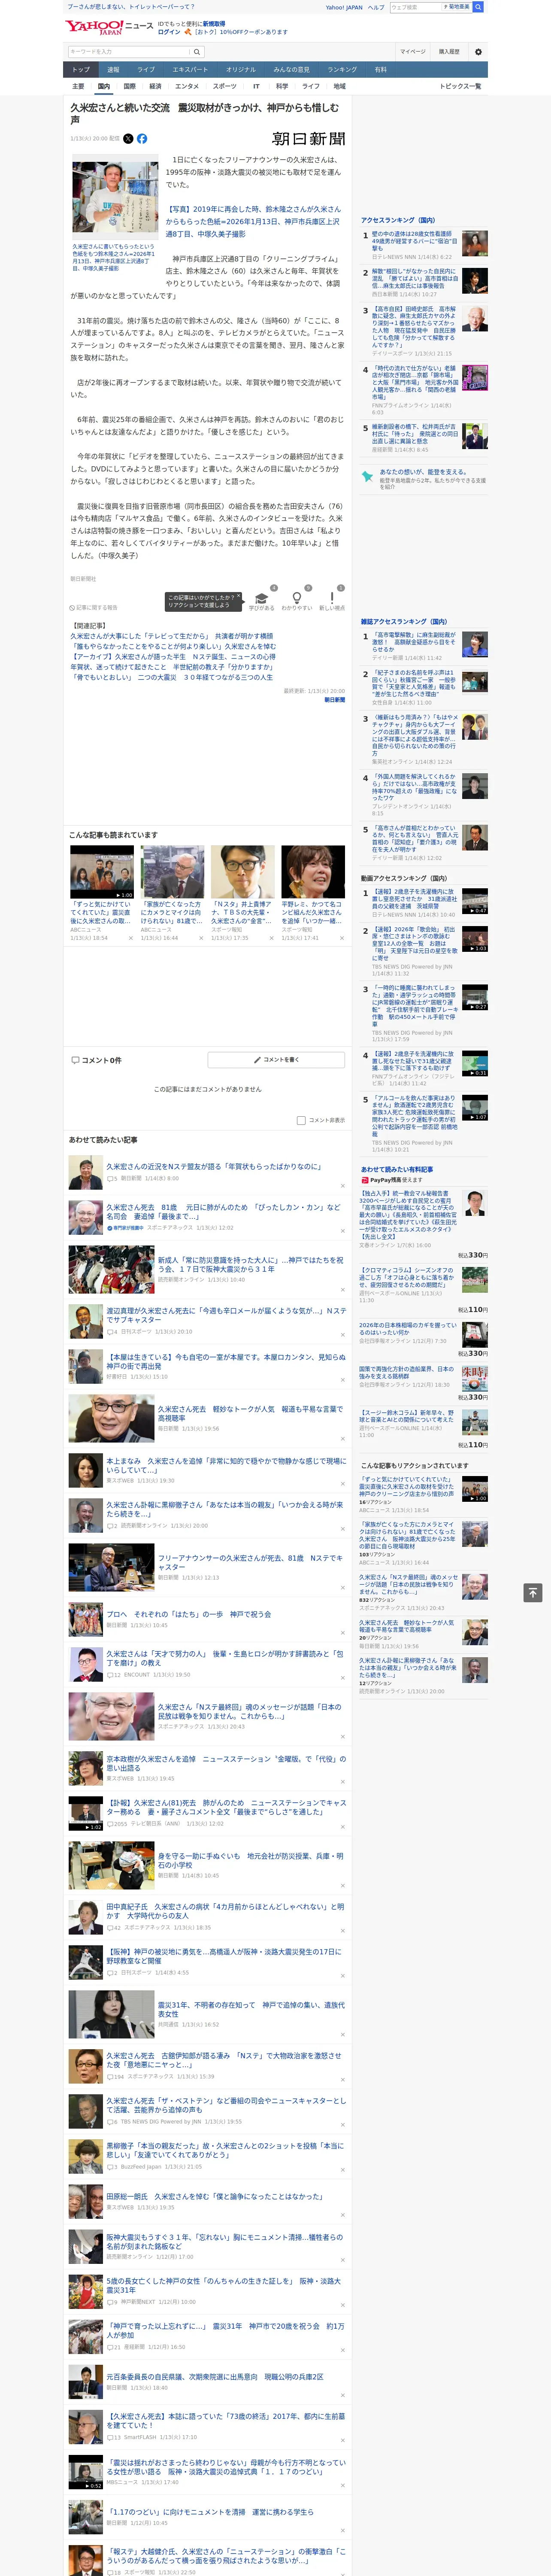Open the settings gear icon
This screenshot has width=551, height=2576.
click(x=478, y=51)
